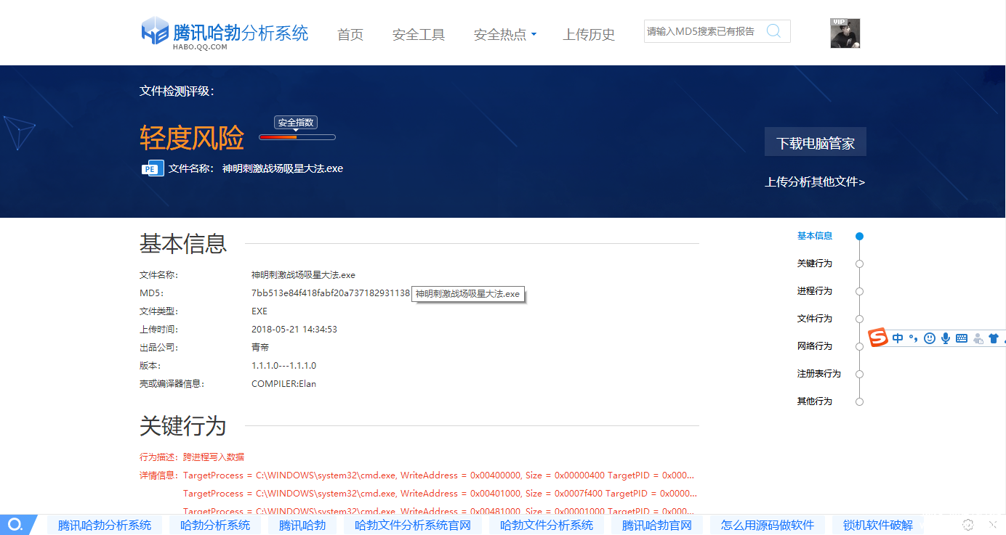The height and width of the screenshot is (535, 1006).
Task: Open 哈勃分析系统 suggestion in bottom bar
Action: (215, 525)
